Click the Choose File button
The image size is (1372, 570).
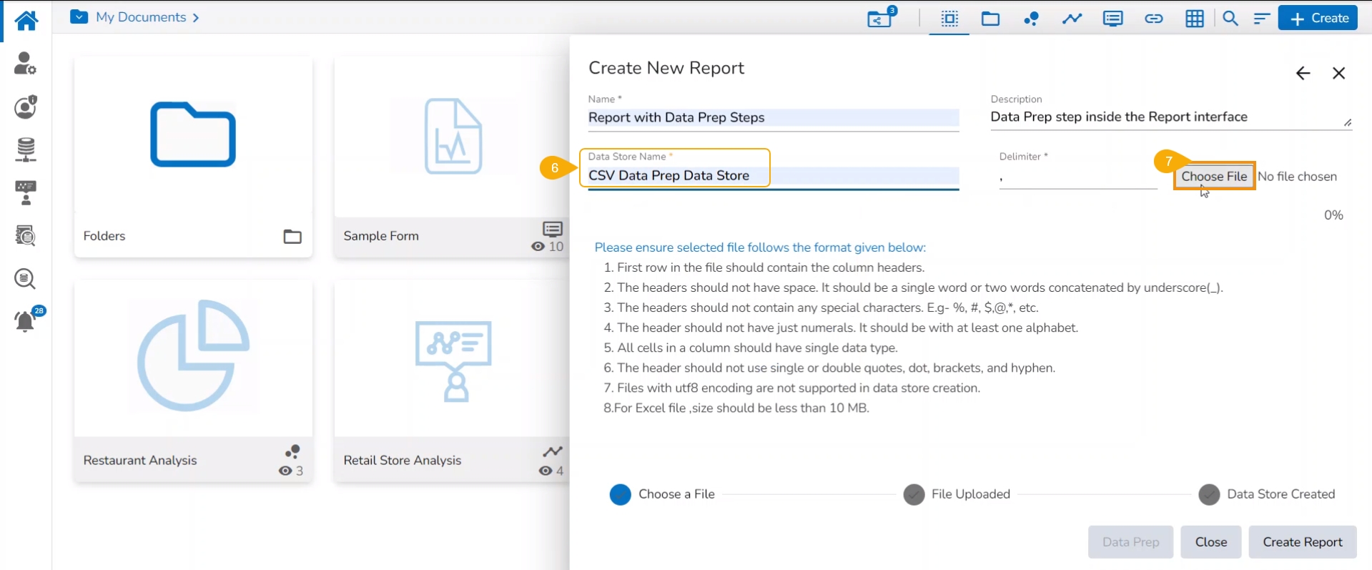coord(1213,177)
